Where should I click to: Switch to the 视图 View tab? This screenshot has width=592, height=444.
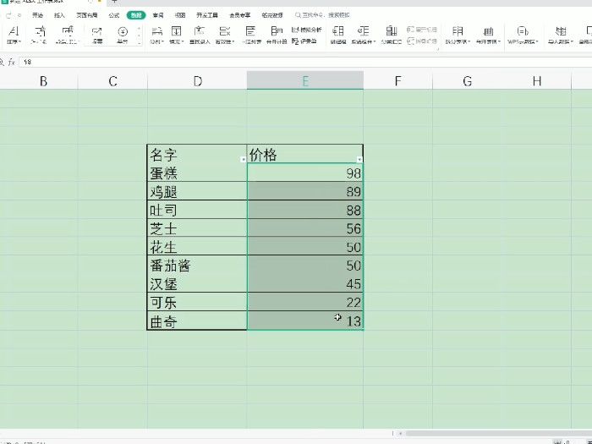(179, 15)
